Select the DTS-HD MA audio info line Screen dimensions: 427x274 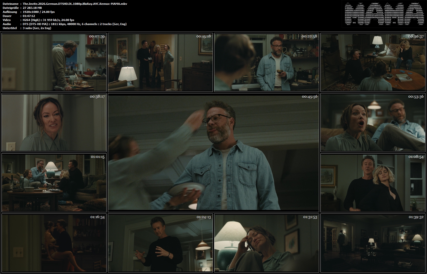[x=74, y=24]
